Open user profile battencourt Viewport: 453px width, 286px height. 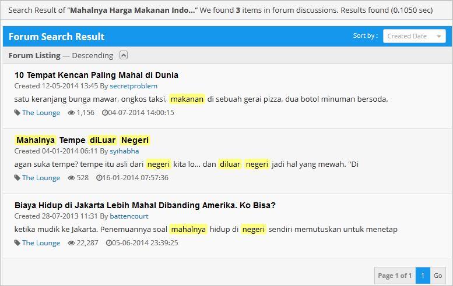pyautogui.click(x=129, y=216)
